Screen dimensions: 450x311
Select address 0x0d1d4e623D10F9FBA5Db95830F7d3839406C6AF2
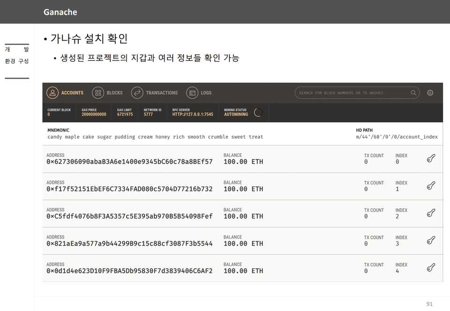[129, 271]
